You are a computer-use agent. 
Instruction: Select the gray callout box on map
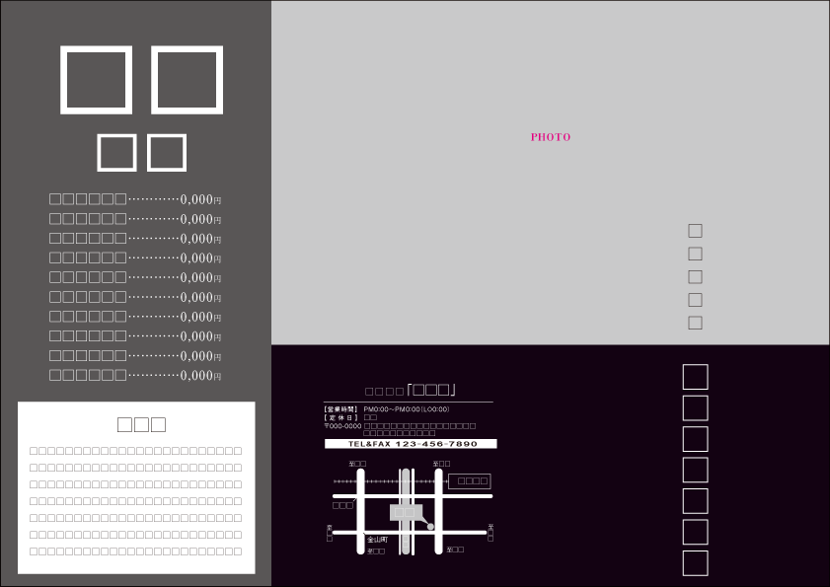(406, 512)
